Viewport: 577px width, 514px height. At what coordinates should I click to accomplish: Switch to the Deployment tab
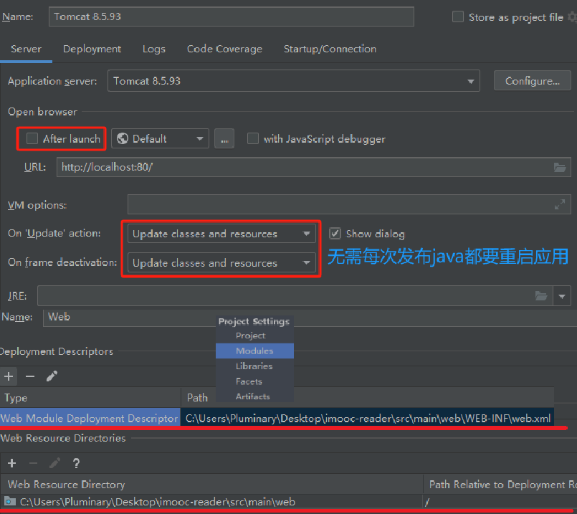92,49
